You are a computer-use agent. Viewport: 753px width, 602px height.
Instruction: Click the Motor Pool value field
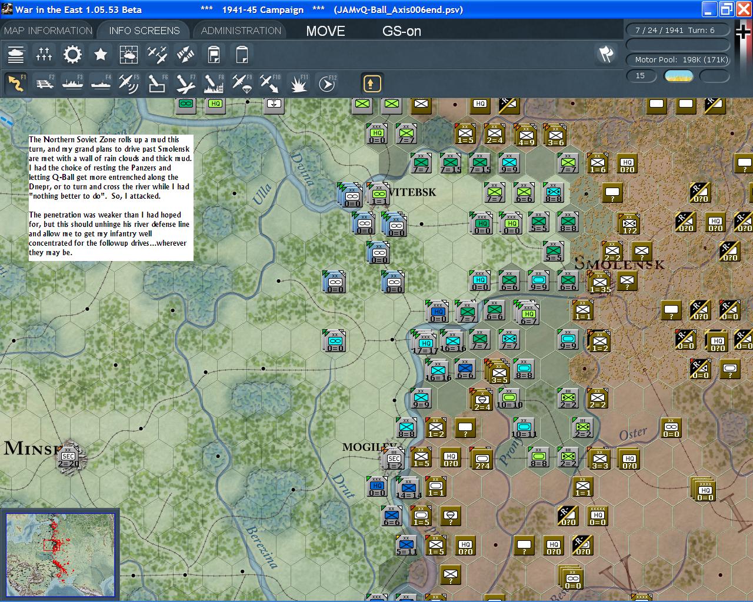678,59
